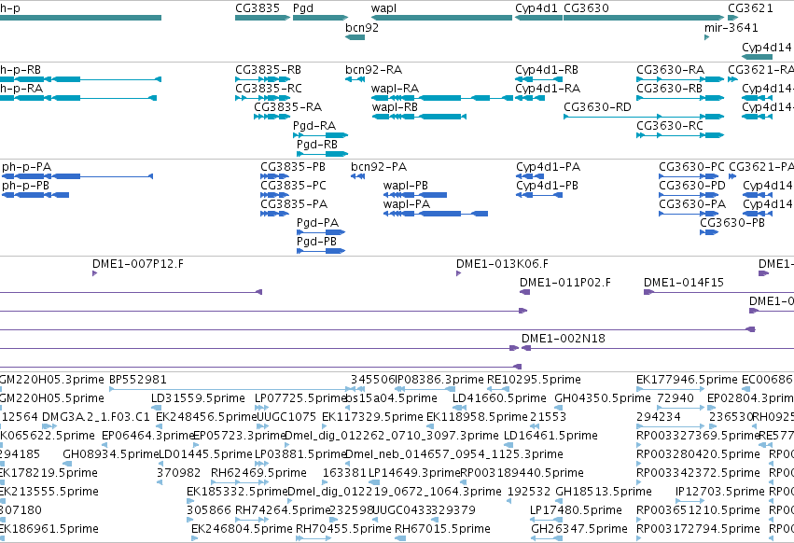Click the CG3835 gene label

point(258,8)
